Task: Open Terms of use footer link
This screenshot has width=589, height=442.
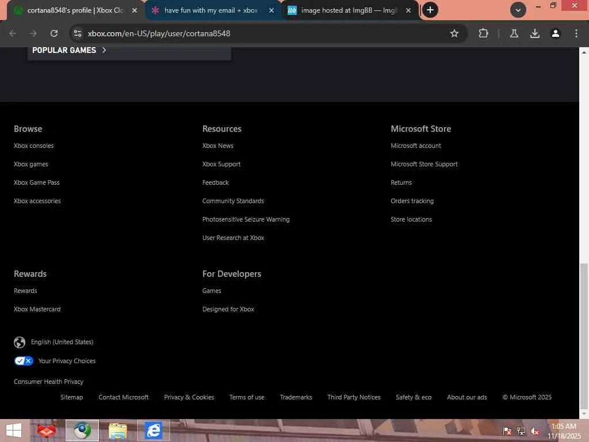Action: (x=247, y=397)
